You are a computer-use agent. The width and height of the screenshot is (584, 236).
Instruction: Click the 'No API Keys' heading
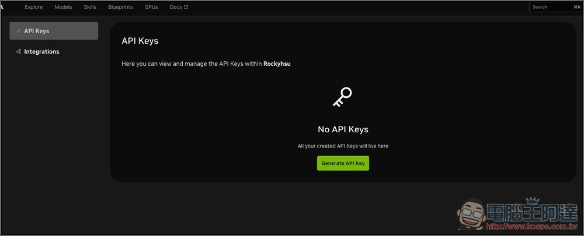pos(343,129)
